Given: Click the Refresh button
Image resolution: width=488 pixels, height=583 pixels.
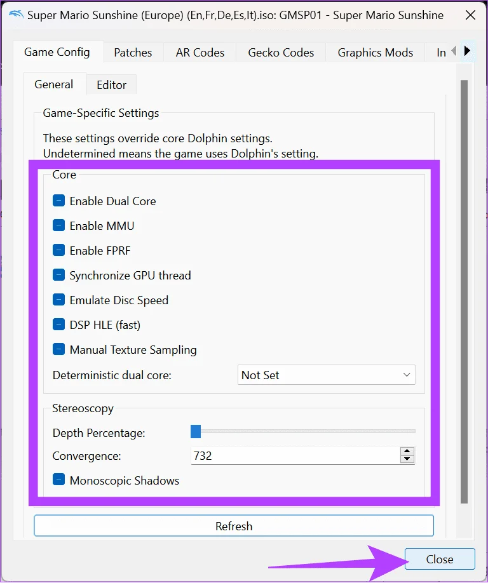Looking at the screenshot, I should [x=234, y=526].
